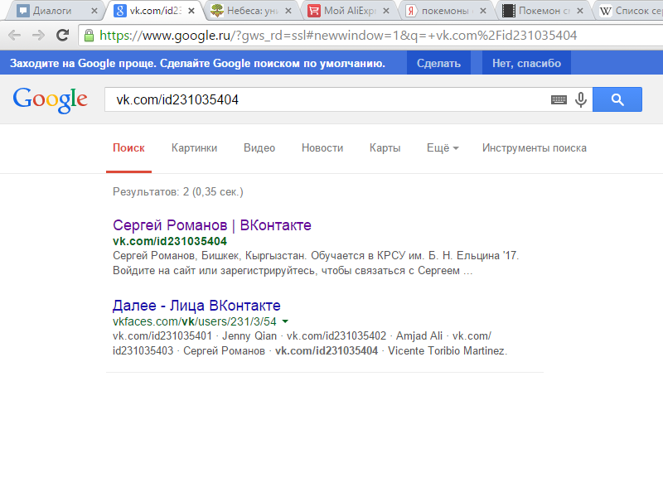Image resolution: width=663 pixels, height=497 pixels.
Task: Switch to the покемоны Yandex tab
Action: pos(446,11)
